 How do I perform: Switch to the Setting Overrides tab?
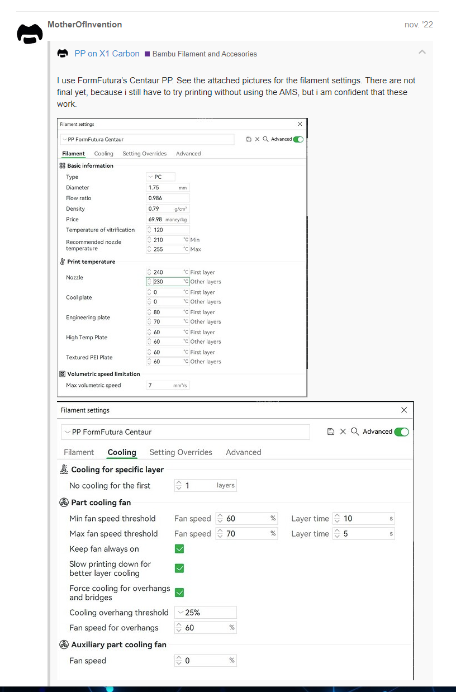180,452
